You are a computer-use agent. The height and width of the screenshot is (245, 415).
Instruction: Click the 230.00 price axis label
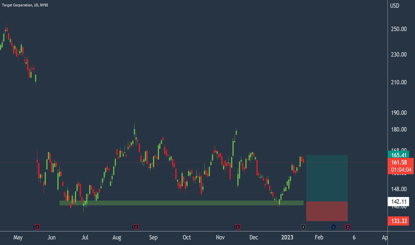pyautogui.click(x=399, y=54)
